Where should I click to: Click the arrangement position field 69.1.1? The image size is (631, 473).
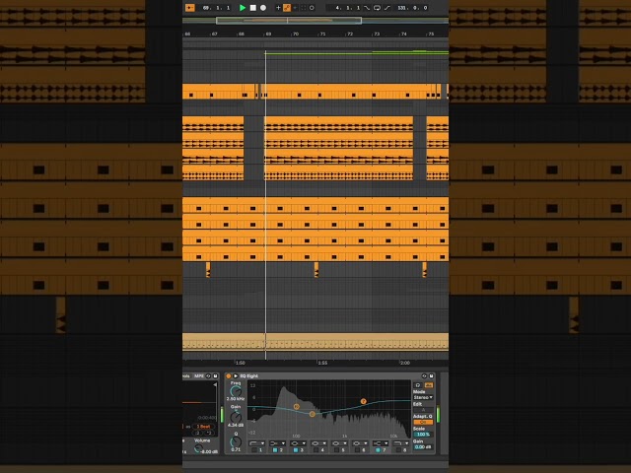pyautogui.click(x=217, y=8)
